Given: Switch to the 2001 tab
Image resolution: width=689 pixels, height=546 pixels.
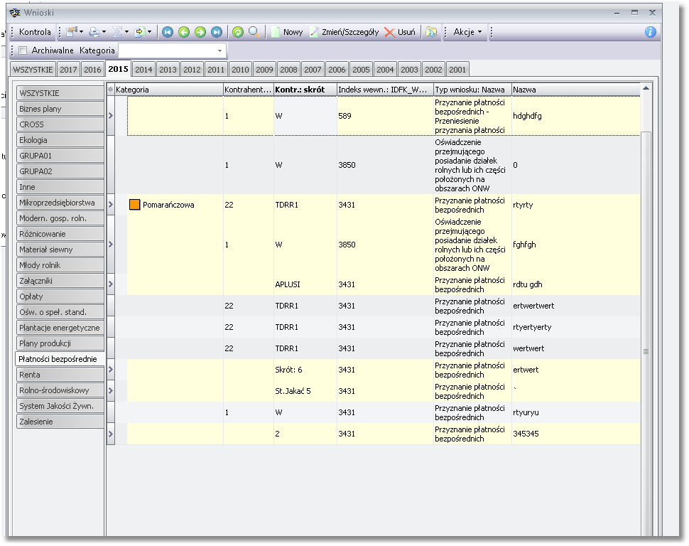Looking at the screenshot, I should click(457, 70).
